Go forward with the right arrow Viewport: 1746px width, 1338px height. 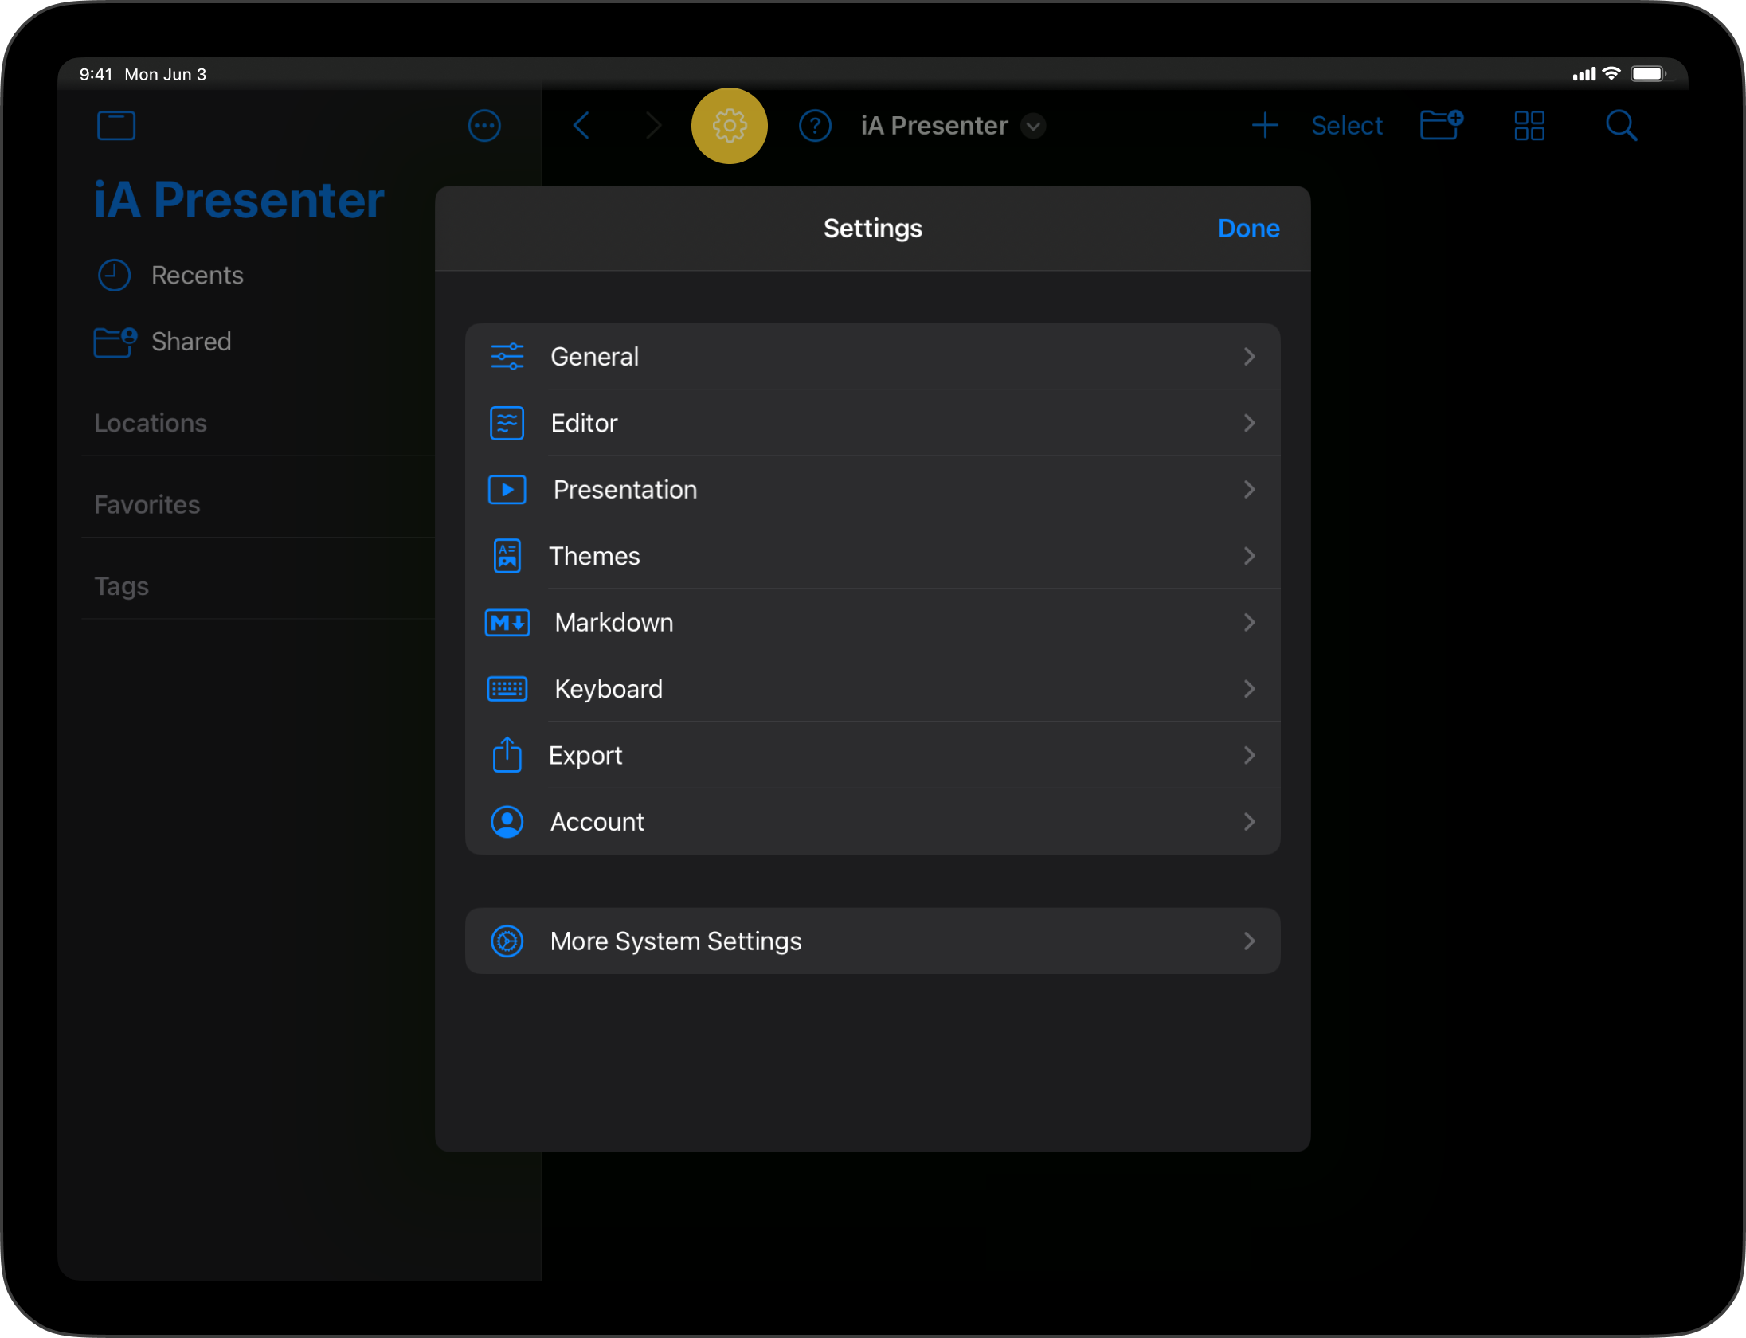[653, 126]
